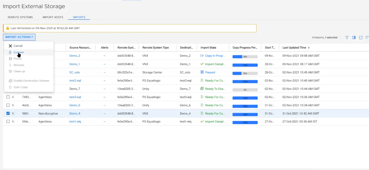369x170 pixels.
Task: Click the 0% copy progress bar
Action: coord(245,90)
